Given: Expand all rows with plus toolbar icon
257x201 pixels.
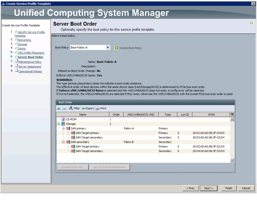Looking at the screenshot, I should click(59, 108).
